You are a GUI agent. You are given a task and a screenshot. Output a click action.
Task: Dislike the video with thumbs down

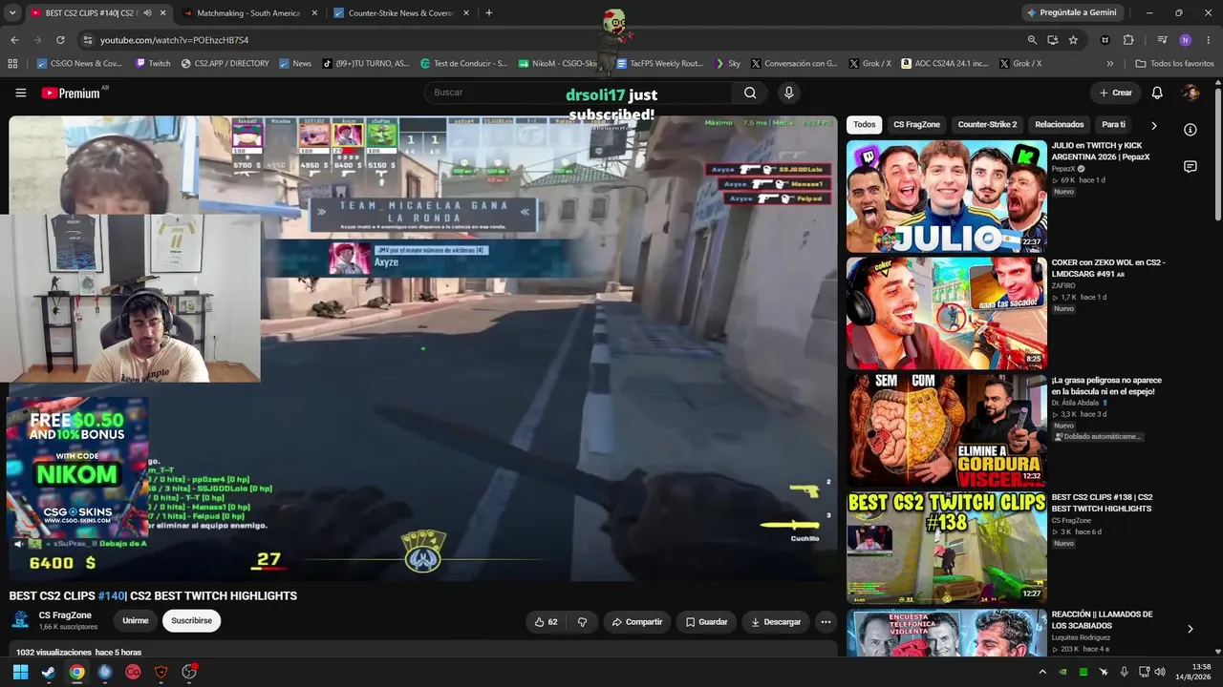pos(582,622)
